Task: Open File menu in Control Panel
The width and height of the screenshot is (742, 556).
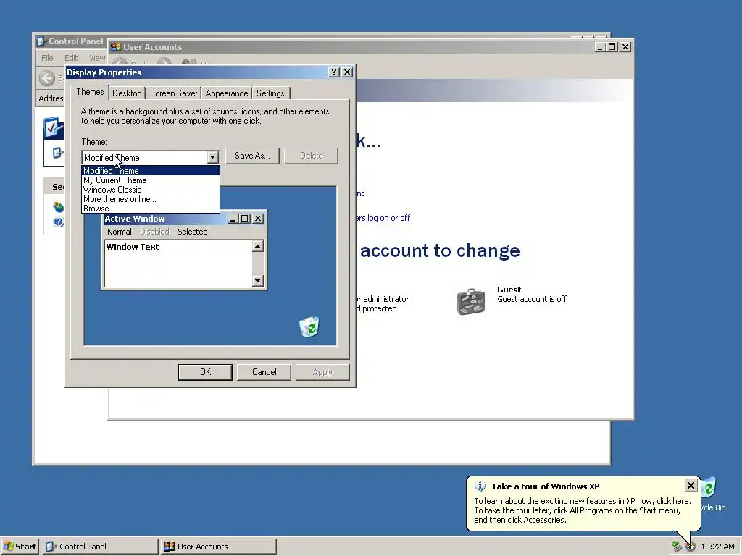Action: (47, 58)
